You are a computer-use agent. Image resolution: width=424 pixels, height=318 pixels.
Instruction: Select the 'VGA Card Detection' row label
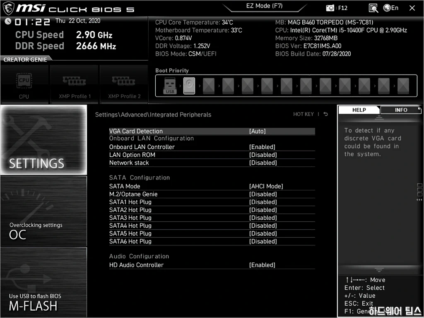136,131
